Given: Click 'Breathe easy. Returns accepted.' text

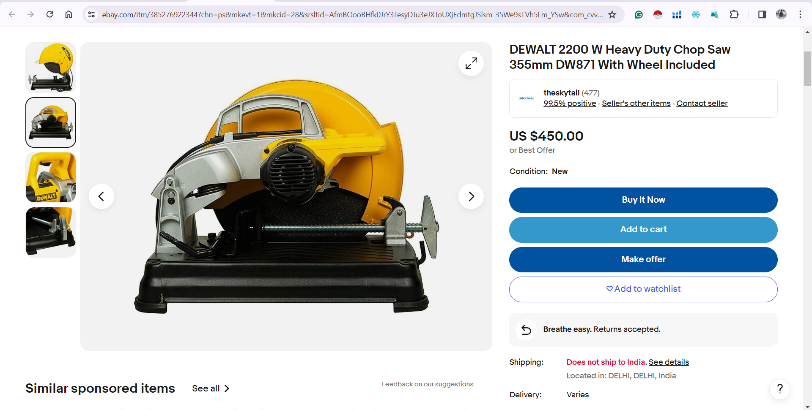Looking at the screenshot, I should point(602,329).
